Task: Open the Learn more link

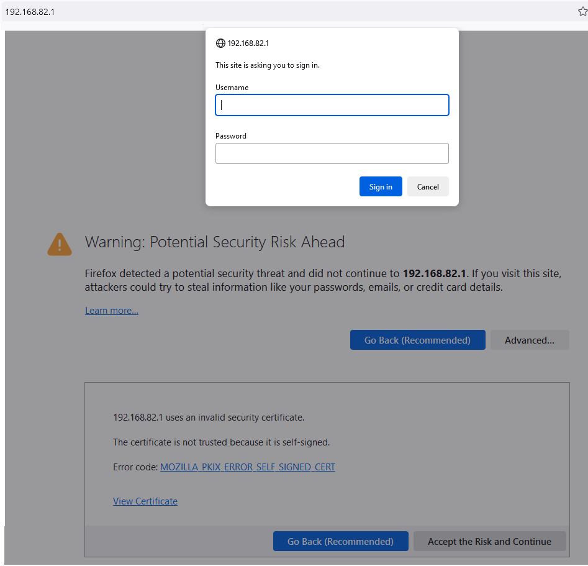Action: [111, 310]
